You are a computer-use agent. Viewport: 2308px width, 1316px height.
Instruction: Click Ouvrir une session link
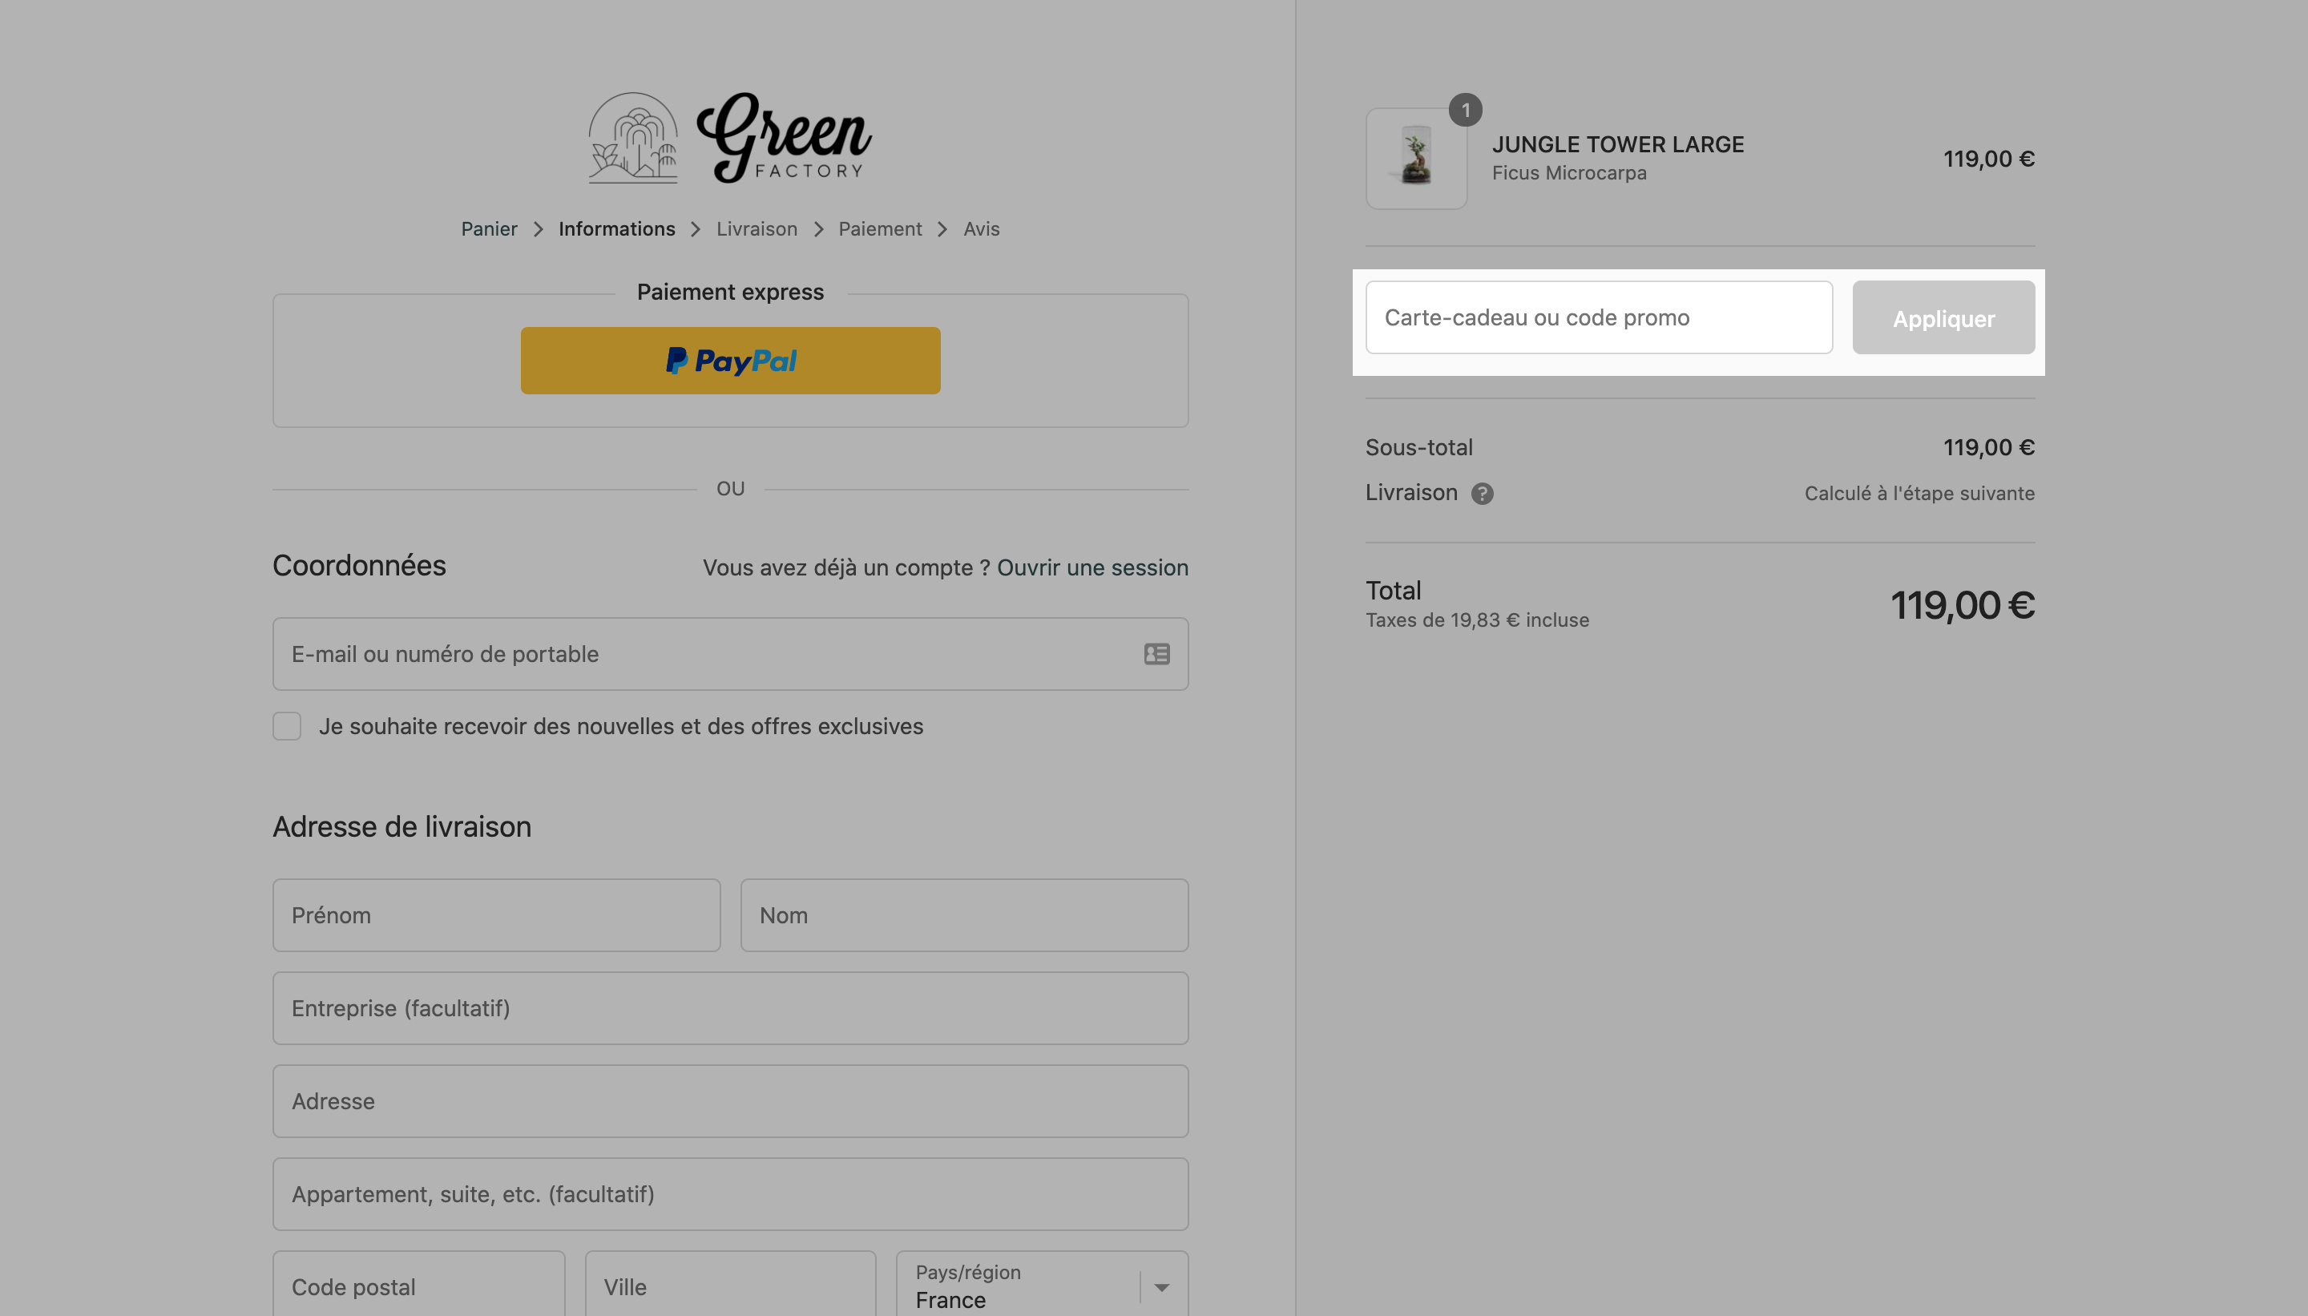(1092, 567)
